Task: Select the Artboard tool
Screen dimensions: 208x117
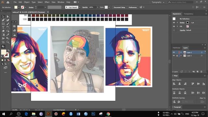Action: [3, 42]
